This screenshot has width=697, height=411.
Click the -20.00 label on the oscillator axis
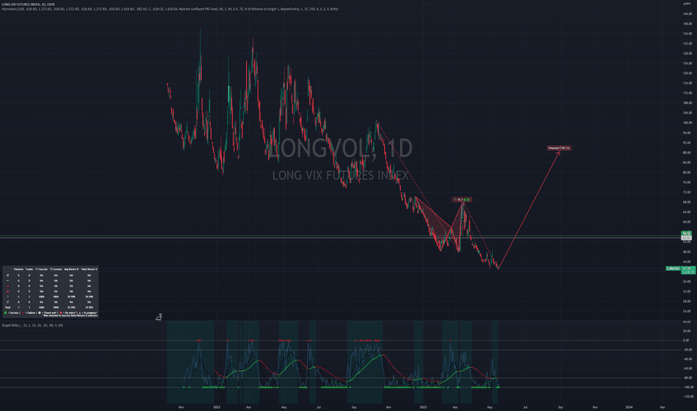tap(687, 350)
